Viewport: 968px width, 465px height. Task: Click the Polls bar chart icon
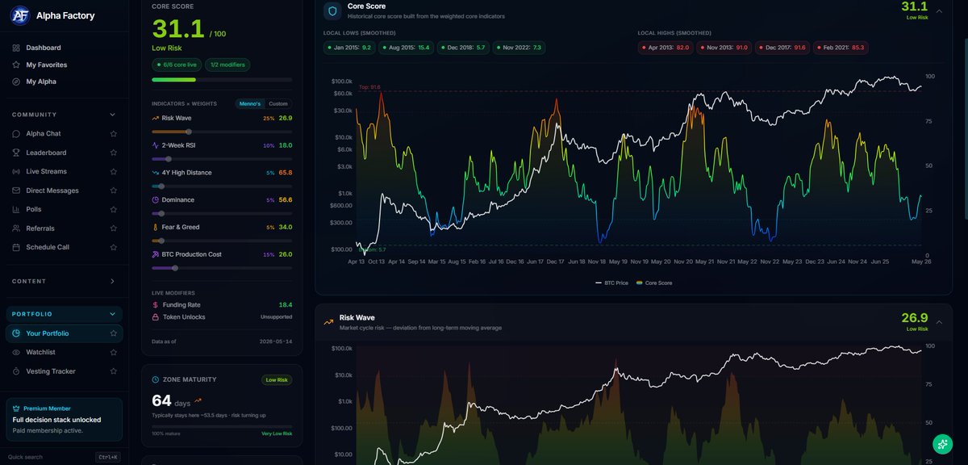coord(16,209)
